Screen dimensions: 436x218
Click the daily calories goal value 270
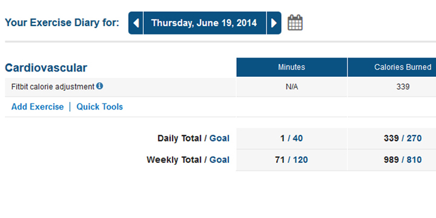tap(414, 138)
